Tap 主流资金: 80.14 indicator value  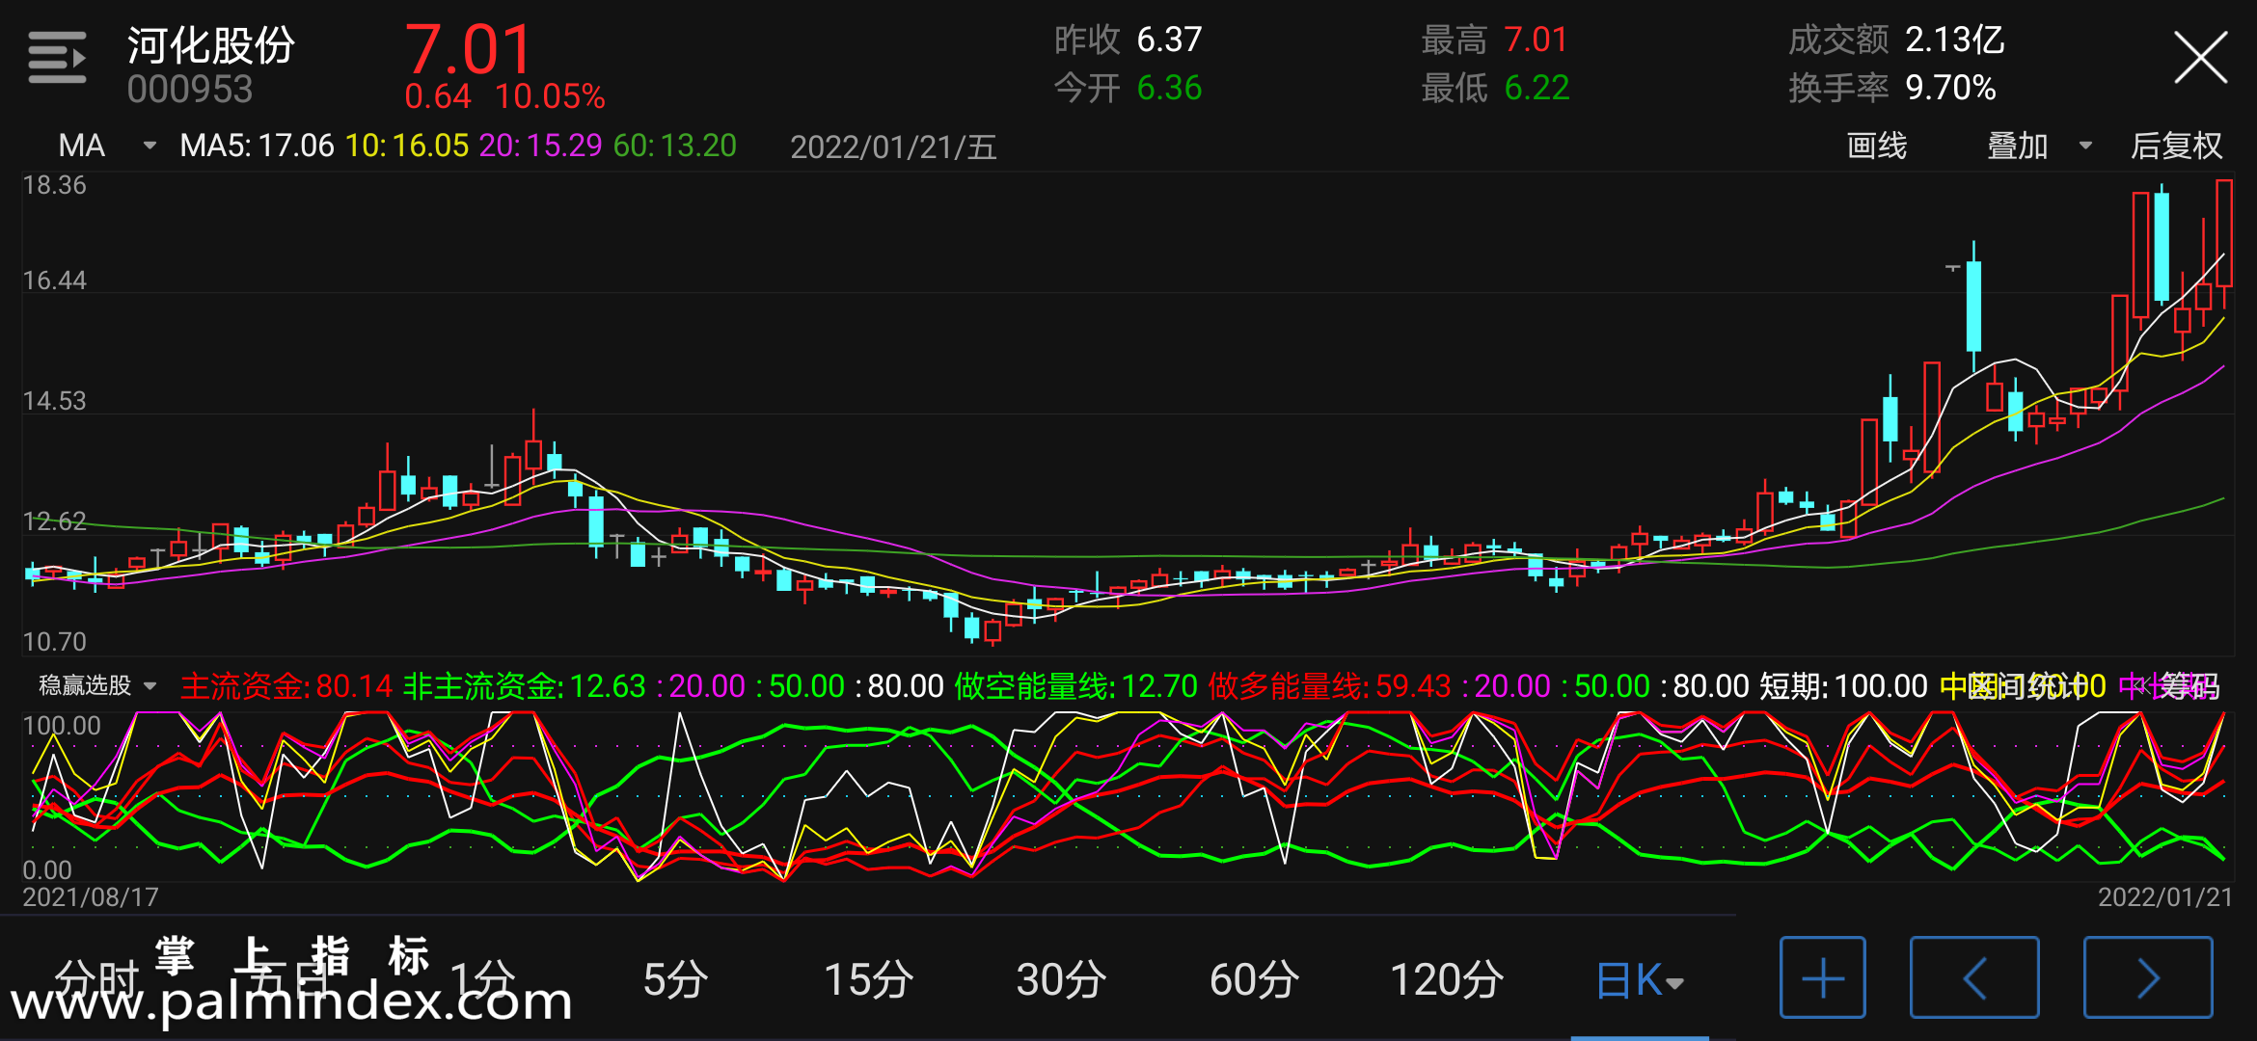pyautogui.click(x=286, y=686)
